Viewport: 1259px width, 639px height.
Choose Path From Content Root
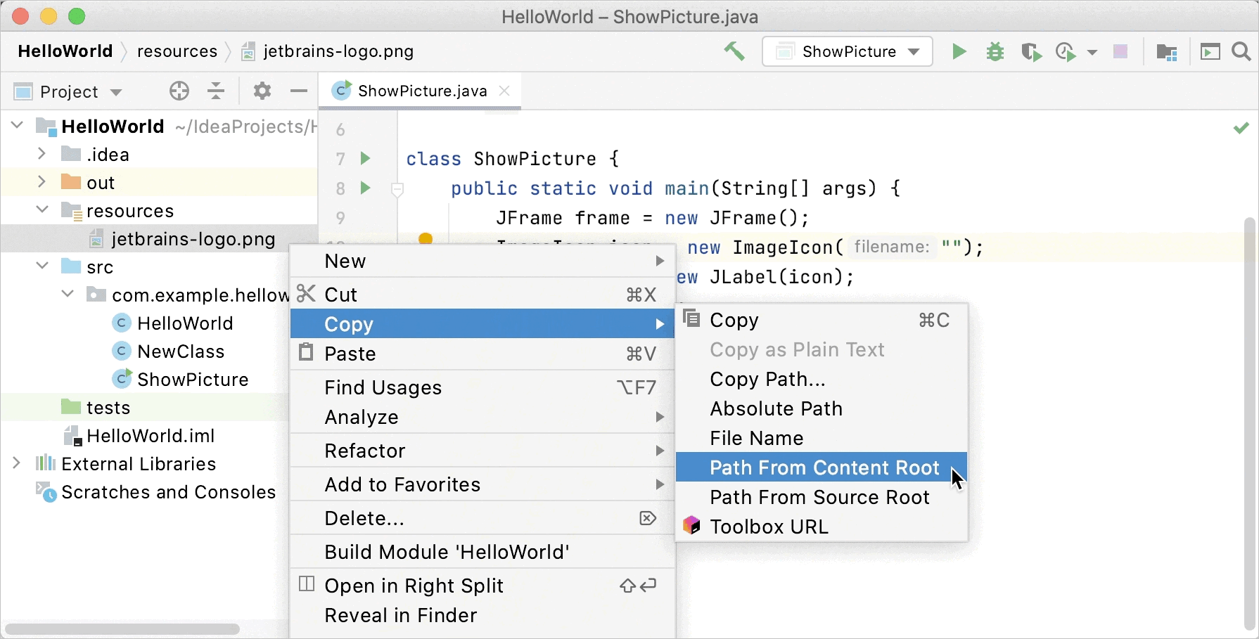click(824, 467)
